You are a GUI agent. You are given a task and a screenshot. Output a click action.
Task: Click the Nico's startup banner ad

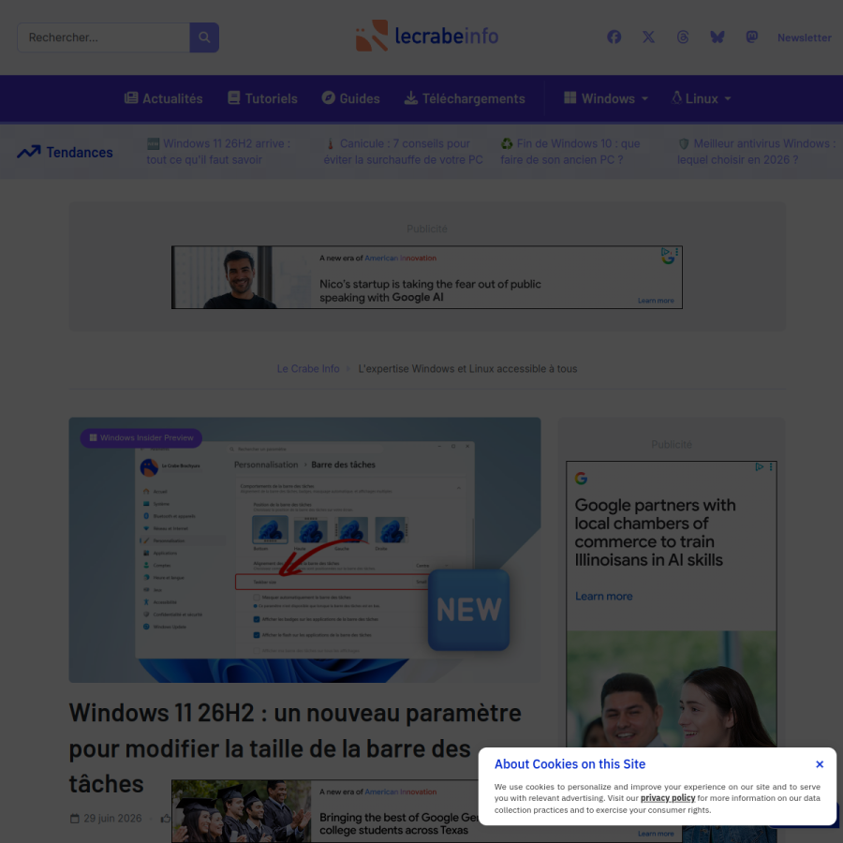427,277
